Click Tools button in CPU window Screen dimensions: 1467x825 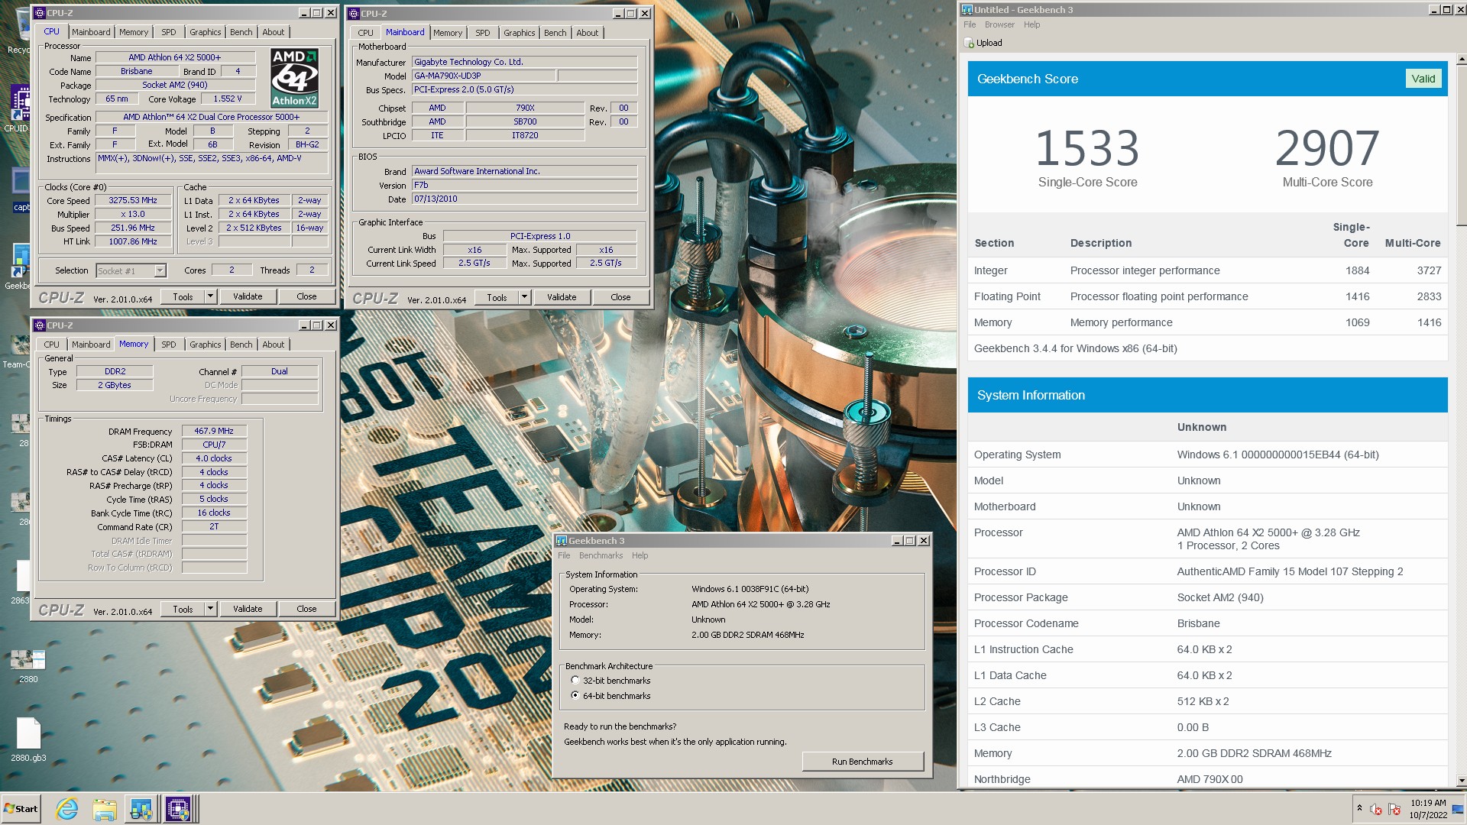tap(183, 296)
